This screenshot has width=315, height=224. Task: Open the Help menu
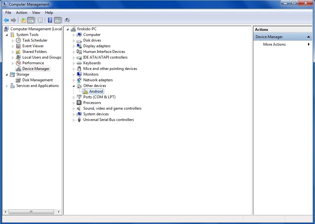49,13
